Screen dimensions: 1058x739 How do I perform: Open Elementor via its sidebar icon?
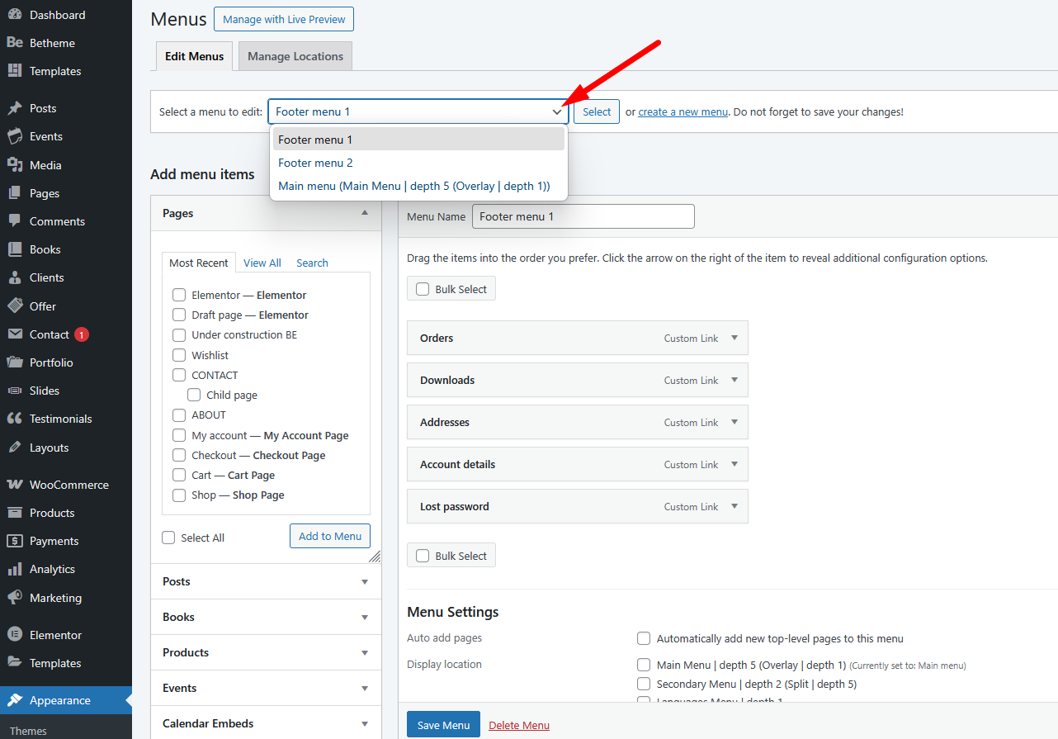click(x=14, y=635)
